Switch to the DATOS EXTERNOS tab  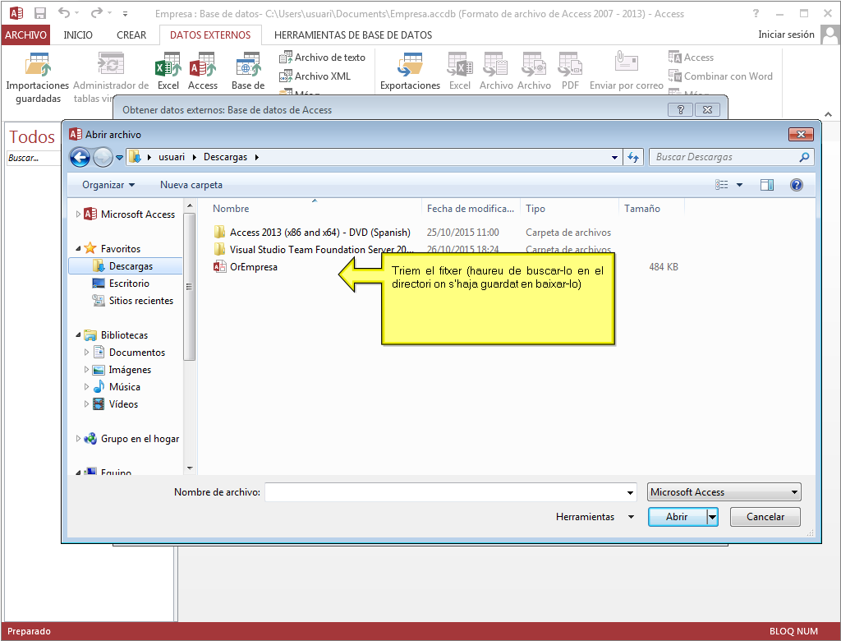pyautogui.click(x=210, y=35)
